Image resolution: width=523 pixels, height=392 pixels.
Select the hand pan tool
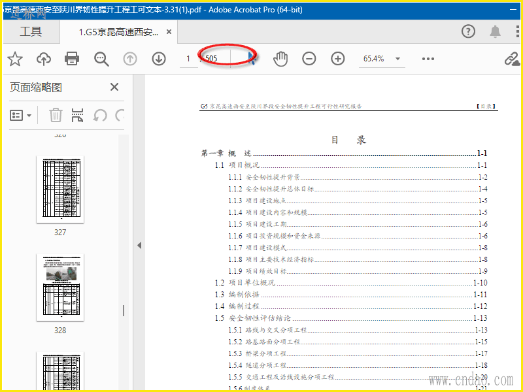tap(280, 59)
